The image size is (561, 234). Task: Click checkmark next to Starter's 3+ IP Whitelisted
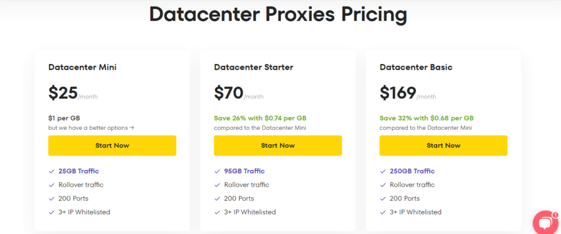217,212
